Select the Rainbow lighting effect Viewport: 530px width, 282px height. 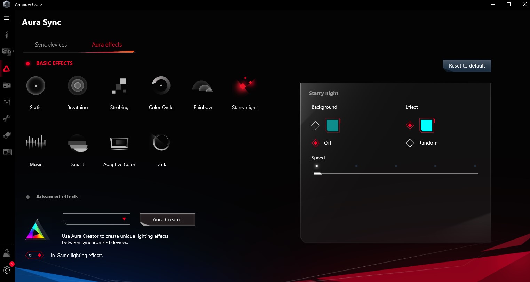click(x=202, y=85)
